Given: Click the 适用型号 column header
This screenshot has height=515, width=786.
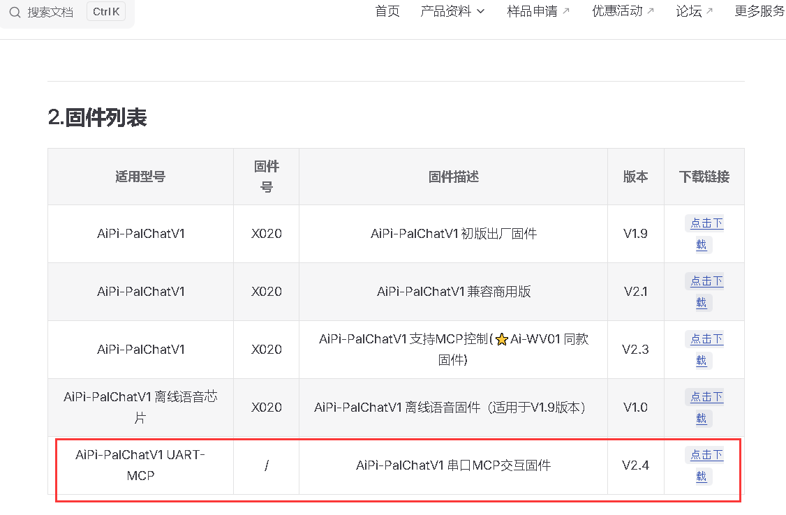Looking at the screenshot, I should (x=140, y=177).
